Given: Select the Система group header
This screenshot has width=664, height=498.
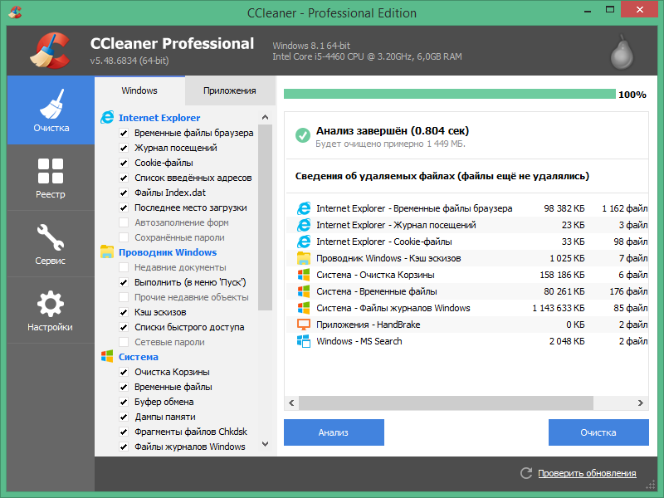Looking at the screenshot, I should (x=138, y=357).
